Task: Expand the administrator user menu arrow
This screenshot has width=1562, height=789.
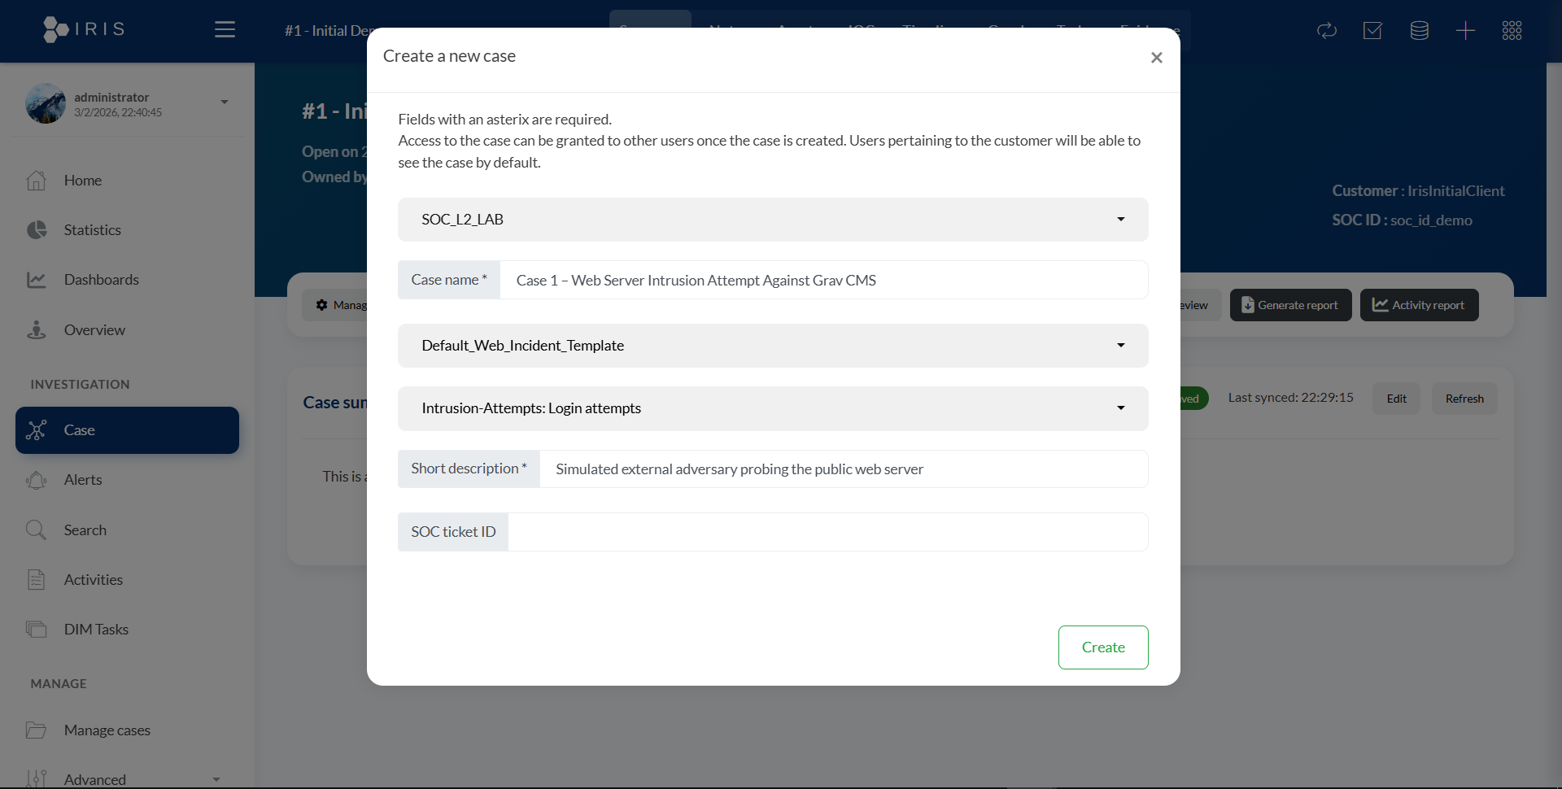Action: coord(225,102)
